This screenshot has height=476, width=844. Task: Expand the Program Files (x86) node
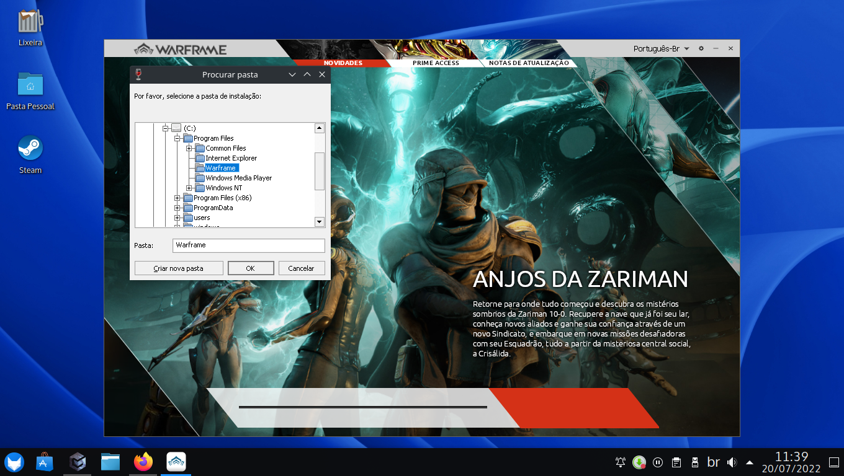click(x=177, y=198)
